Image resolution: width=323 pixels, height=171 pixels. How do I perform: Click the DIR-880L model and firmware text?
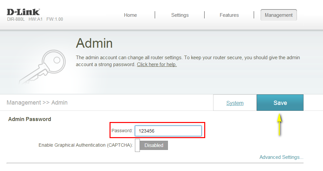35,19
